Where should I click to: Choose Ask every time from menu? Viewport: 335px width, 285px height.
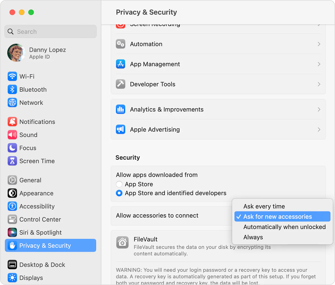[264, 206]
